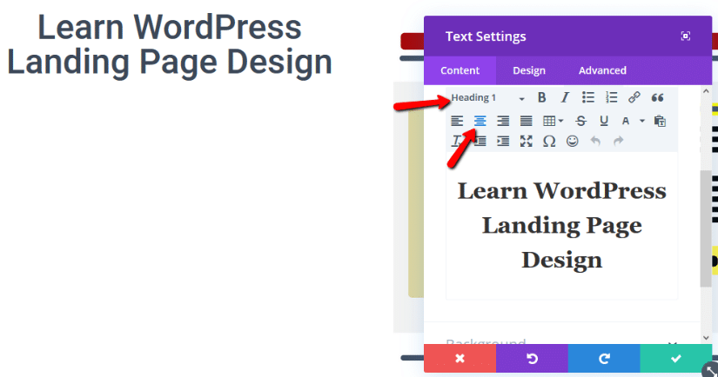
Task: Open the emoticons picker
Action: (x=573, y=142)
